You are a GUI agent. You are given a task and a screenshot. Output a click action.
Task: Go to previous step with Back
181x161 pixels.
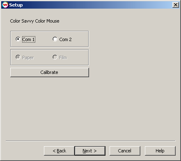coord(59,151)
